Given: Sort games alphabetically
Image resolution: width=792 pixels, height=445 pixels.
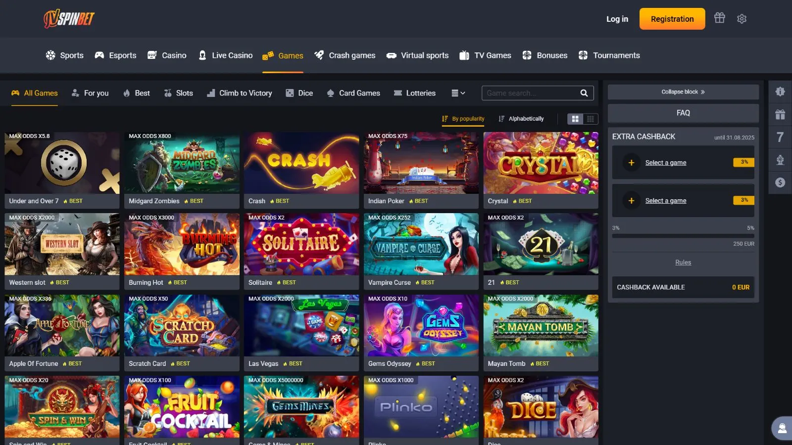Looking at the screenshot, I should click(x=521, y=119).
